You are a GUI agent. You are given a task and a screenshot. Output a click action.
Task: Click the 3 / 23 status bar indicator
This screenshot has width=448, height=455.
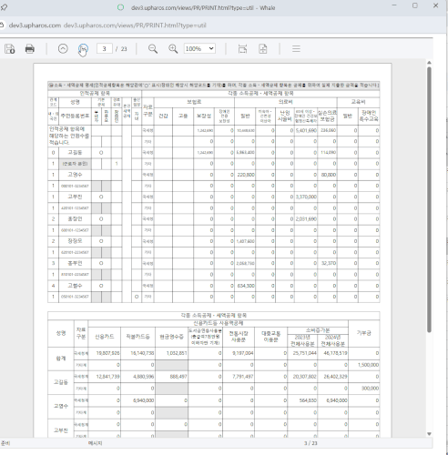click(x=311, y=443)
